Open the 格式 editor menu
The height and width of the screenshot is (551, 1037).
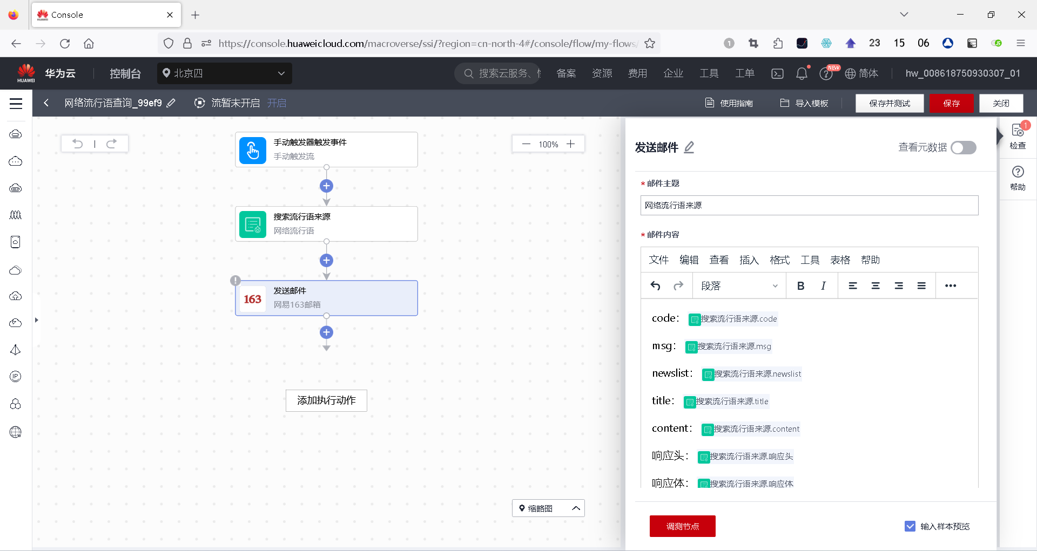point(780,260)
